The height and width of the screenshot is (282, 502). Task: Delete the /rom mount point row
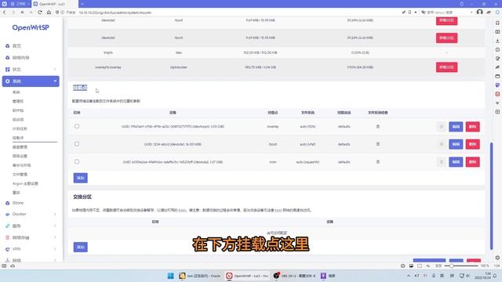472,162
